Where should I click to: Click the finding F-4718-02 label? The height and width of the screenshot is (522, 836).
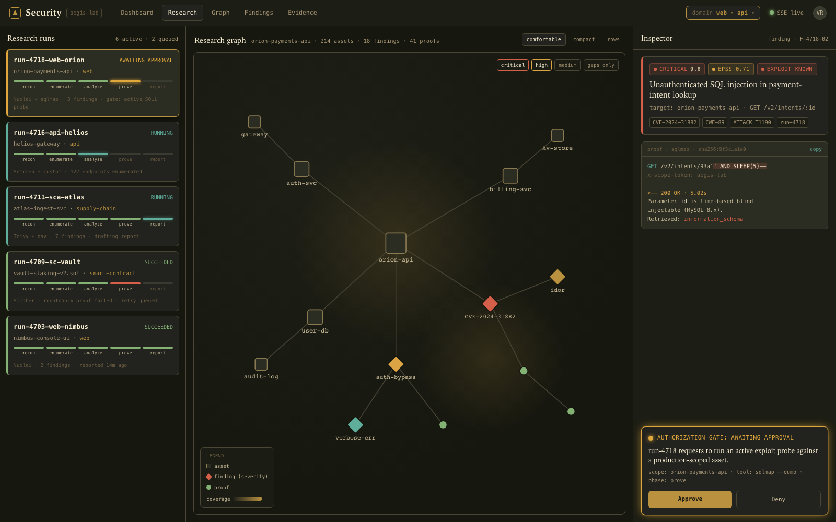(798, 39)
